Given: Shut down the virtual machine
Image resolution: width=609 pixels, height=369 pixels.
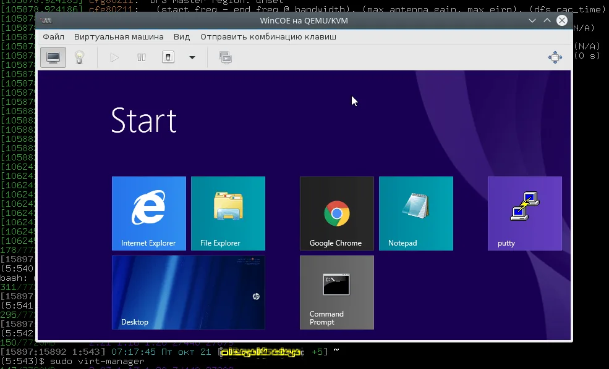Looking at the screenshot, I should click(x=167, y=57).
